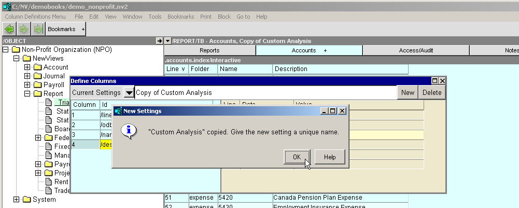519x208 pixels.
Task: Expand the Payroll folder node
Action: pyautogui.click(x=27, y=85)
